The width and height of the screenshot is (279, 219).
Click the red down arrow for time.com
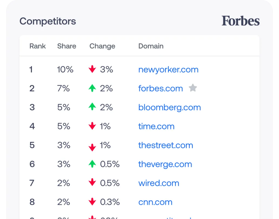click(93, 126)
